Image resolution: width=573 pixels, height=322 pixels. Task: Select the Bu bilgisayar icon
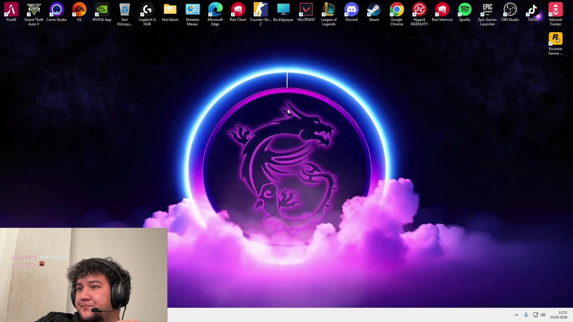pyautogui.click(x=283, y=13)
